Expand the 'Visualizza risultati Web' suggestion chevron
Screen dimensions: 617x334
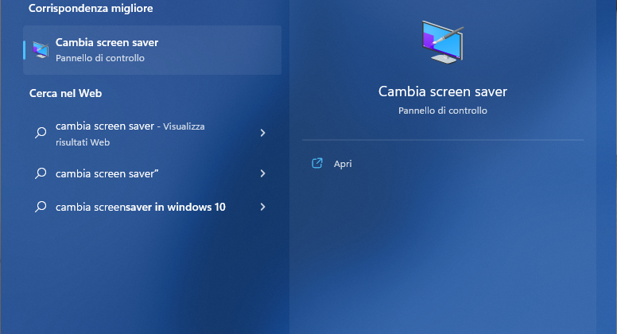[x=262, y=134]
